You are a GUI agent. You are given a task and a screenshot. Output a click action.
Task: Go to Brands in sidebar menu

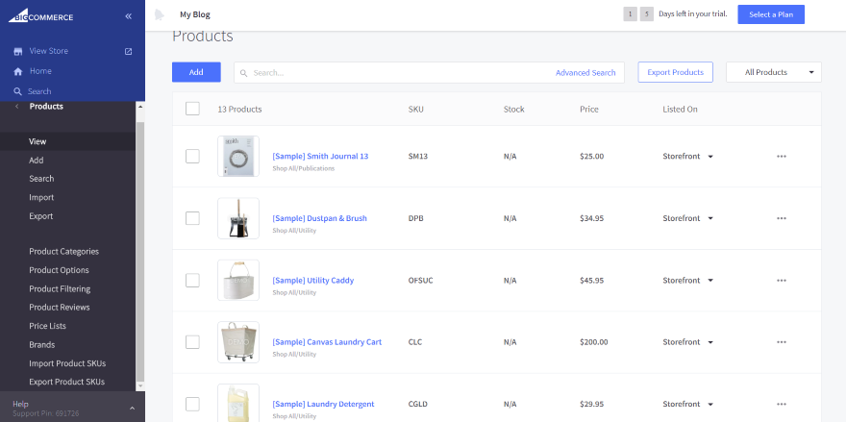(41, 345)
